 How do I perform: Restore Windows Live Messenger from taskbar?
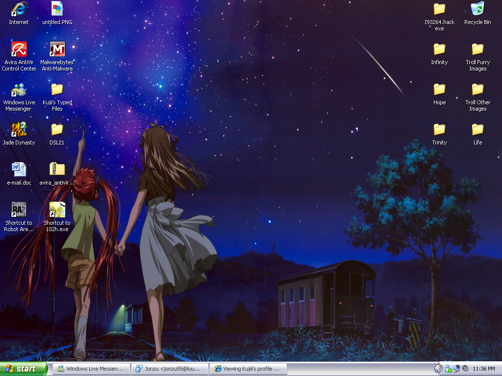pos(91,369)
